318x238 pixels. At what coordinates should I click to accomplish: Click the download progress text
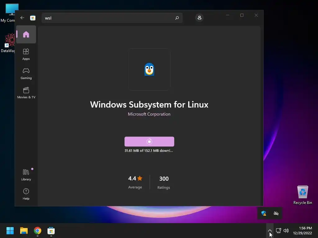[149, 151]
